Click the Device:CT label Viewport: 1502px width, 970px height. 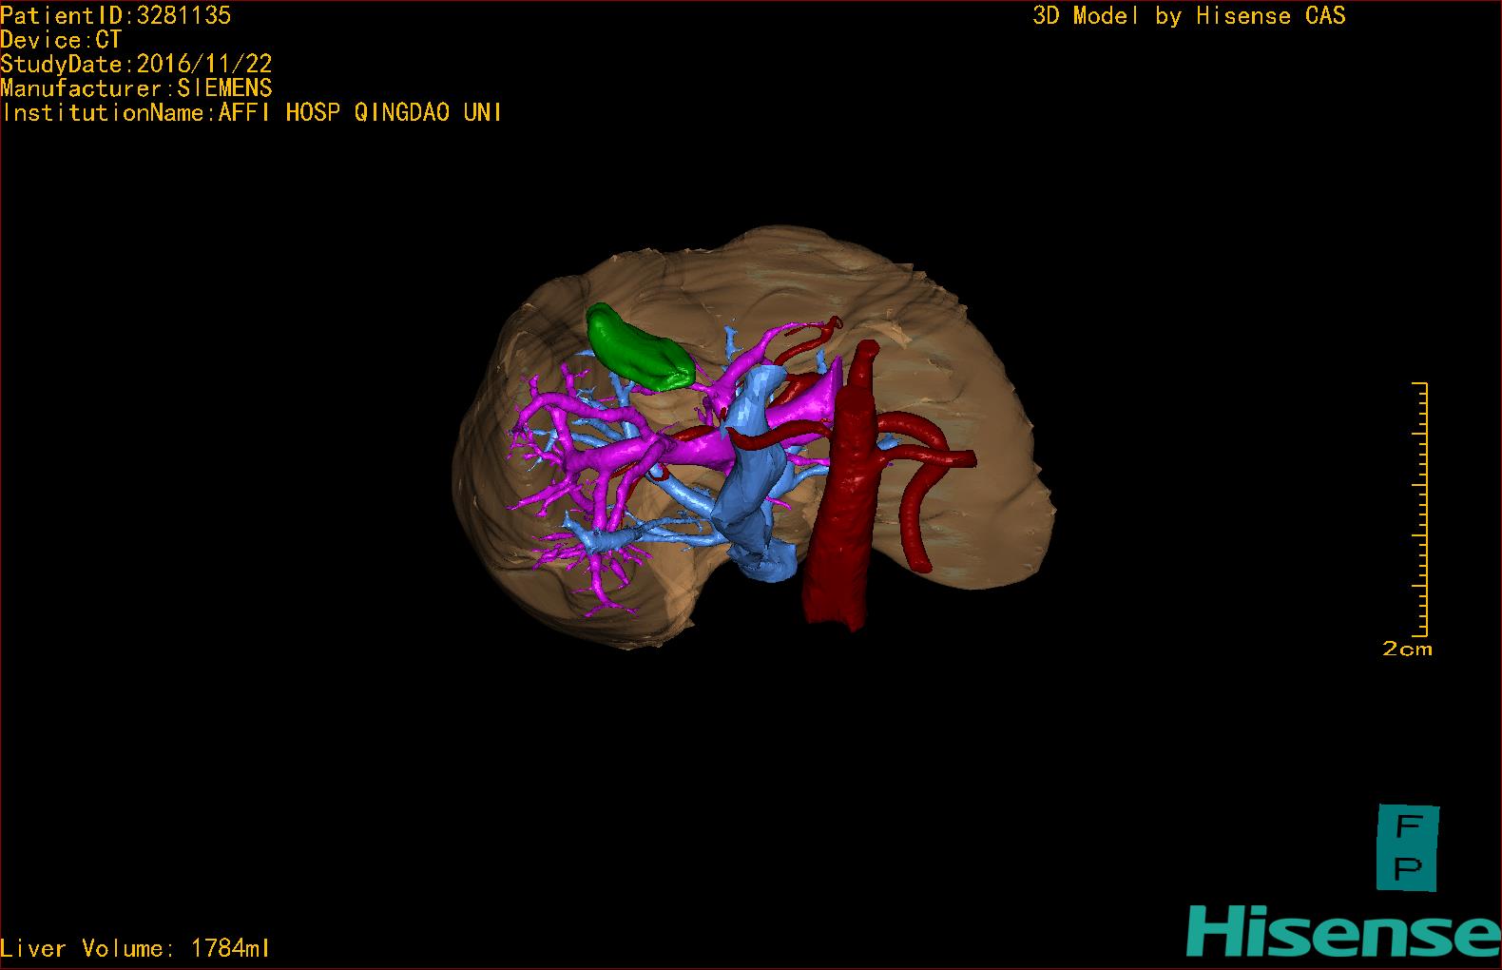[x=62, y=40]
